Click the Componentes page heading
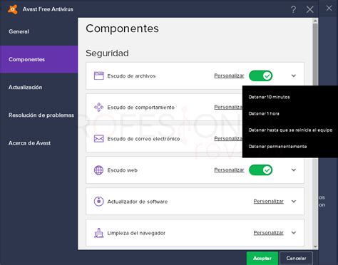 [x=122, y=28]
